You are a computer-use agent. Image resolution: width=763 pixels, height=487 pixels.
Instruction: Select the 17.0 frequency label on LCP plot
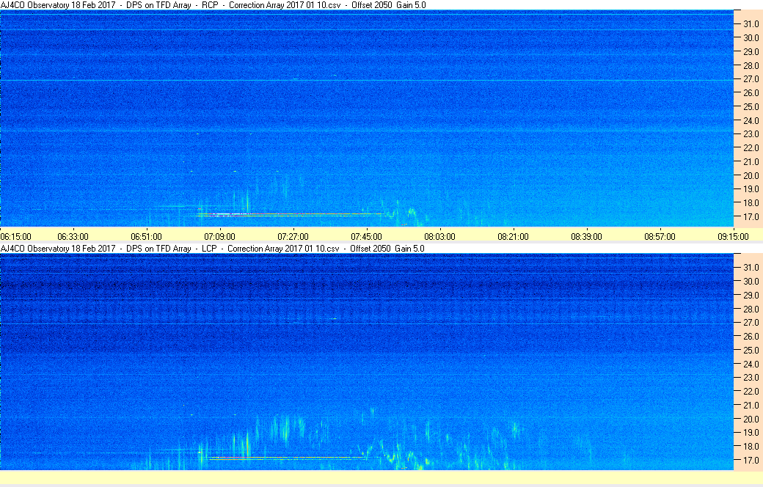[x=751, y=461]
